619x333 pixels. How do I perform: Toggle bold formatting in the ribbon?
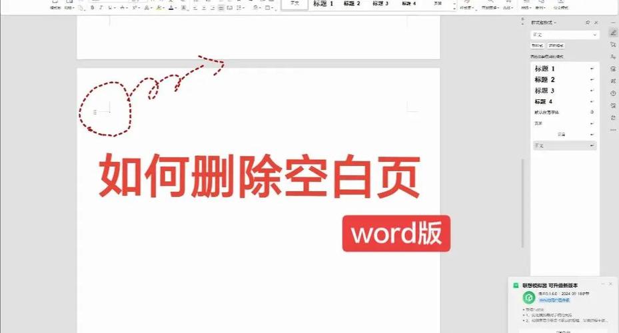(x=93, y=7)
